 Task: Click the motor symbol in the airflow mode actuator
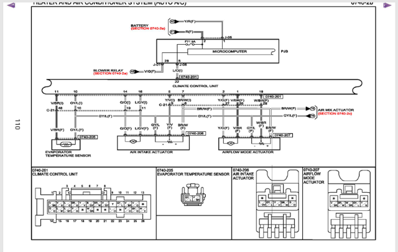[231, 144]
